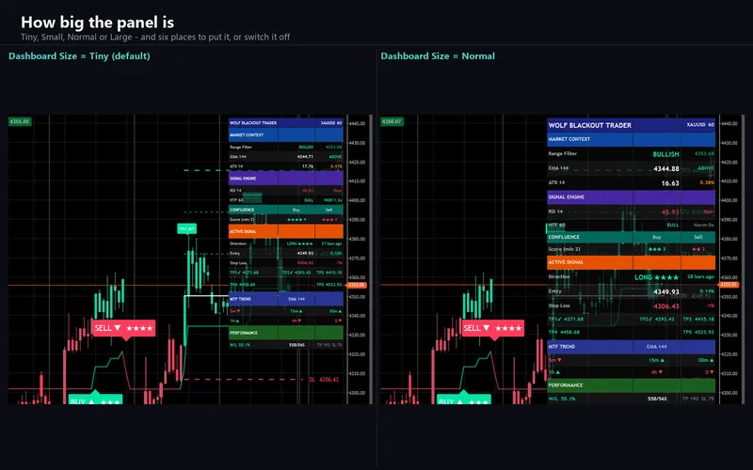The width and height of the screenshot is (753, 470).
Task: Click the SELL four-star signal label in Normal chart
Action: coord(491,328)
